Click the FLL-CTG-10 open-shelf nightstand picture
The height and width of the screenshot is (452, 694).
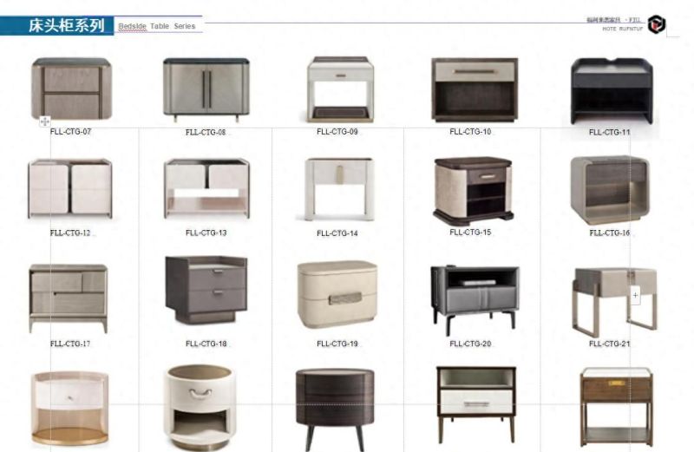(475, 90)
